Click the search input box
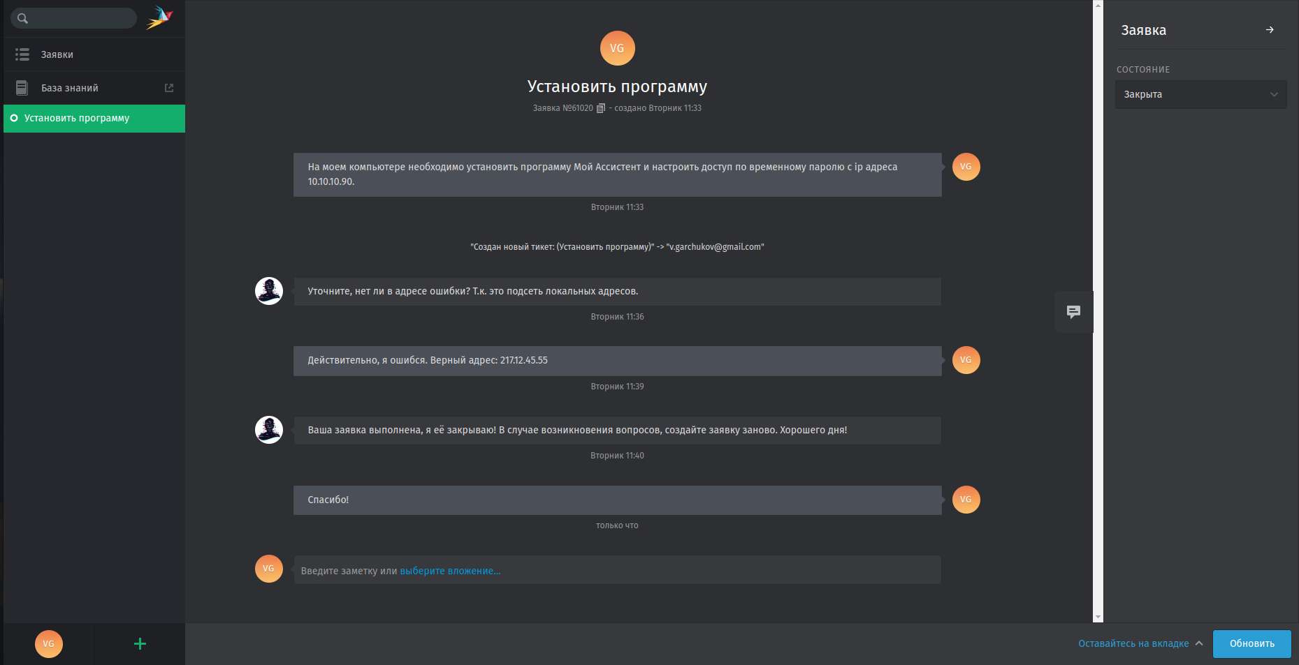Image resolution: width=1299 pixels, height=665 pixels. point(80,19)
